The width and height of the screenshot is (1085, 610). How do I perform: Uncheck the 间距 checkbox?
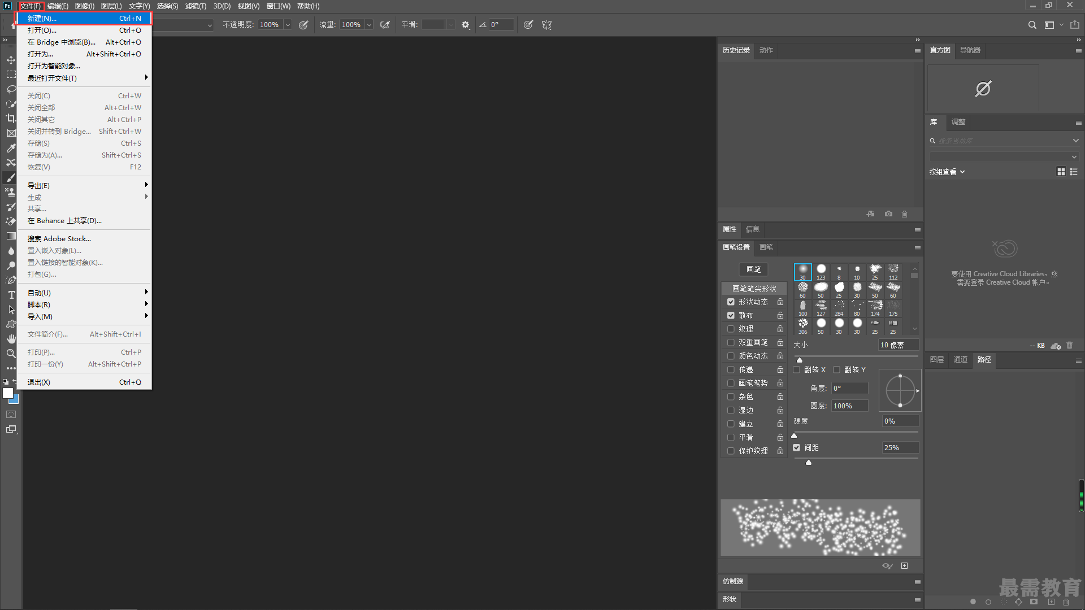click(x=797, y=448)
